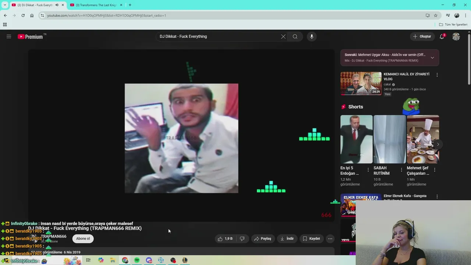Like the video with thumbs up
The image size is (471, 265).
(x=225, y=239)
